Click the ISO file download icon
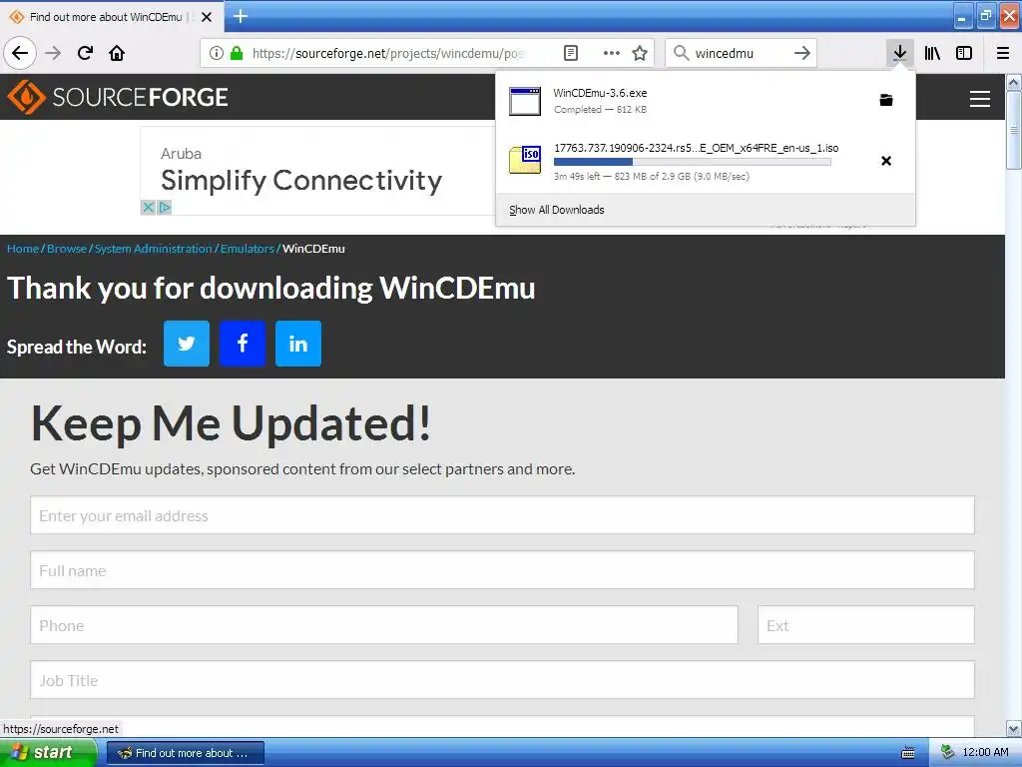This screenshot has height=767, width=1022. coord(525,160)
